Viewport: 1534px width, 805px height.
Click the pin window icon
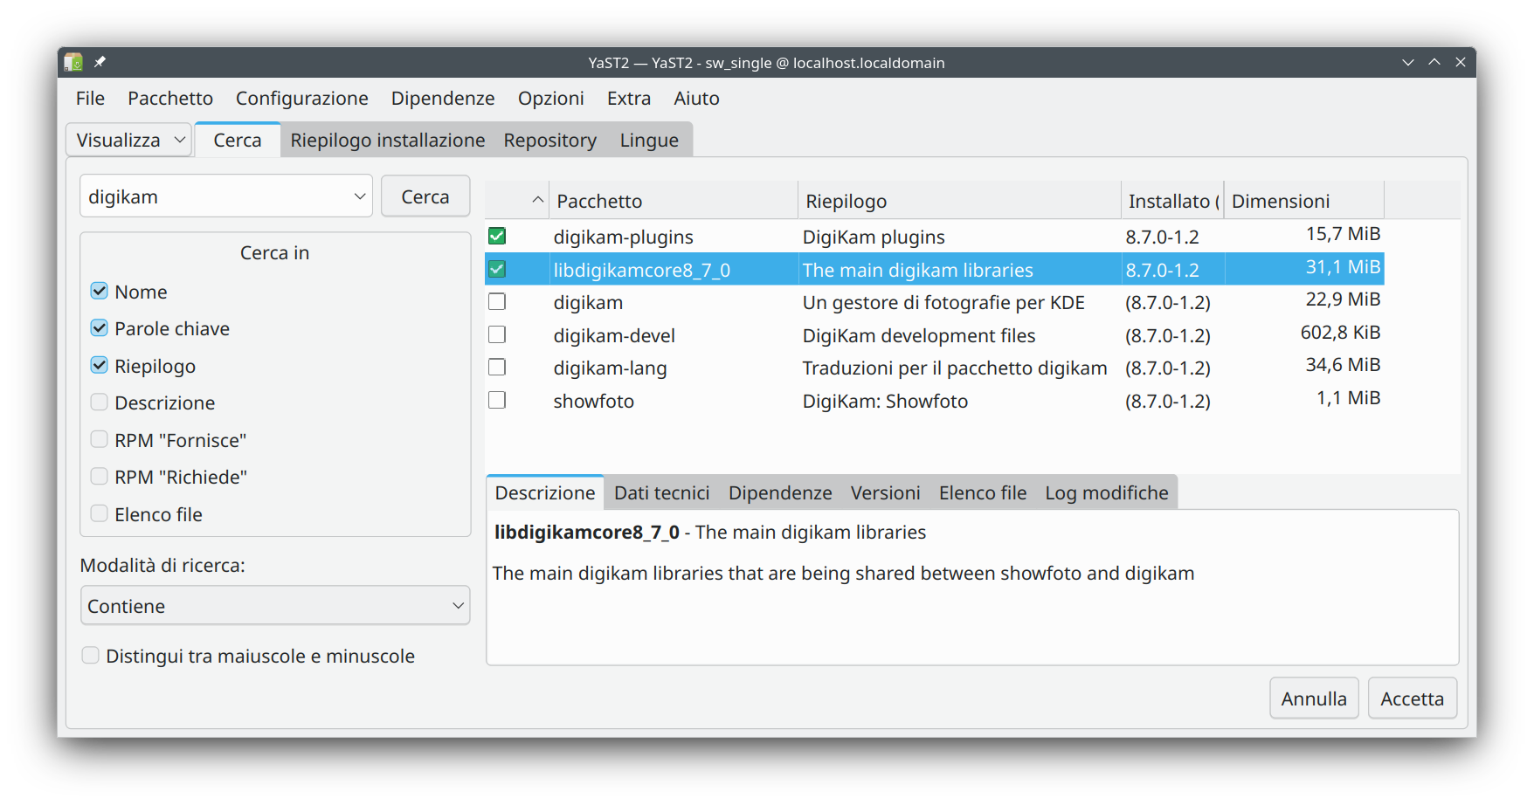[x=100, y=62]
